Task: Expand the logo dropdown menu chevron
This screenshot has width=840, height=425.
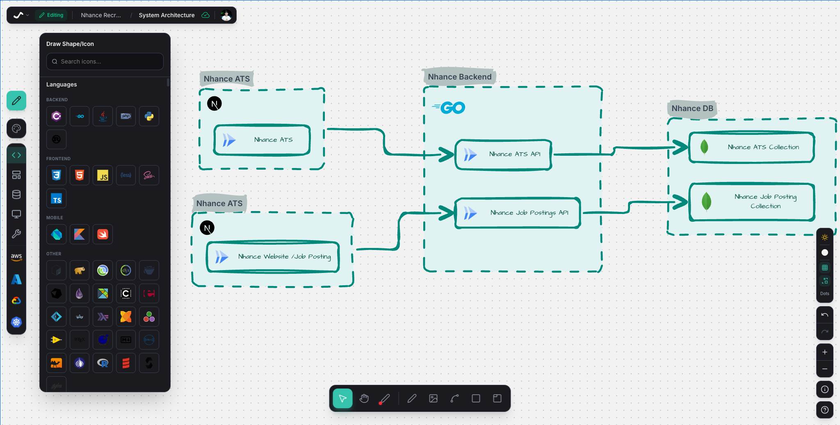Action: click(27, 15)
